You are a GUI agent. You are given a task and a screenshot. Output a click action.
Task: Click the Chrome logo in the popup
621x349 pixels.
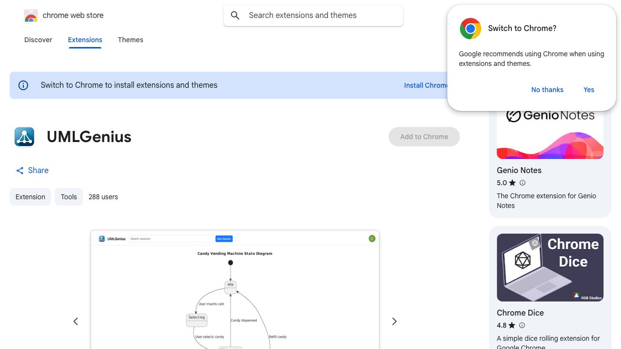pyautogui.click(x=471, y=29)
